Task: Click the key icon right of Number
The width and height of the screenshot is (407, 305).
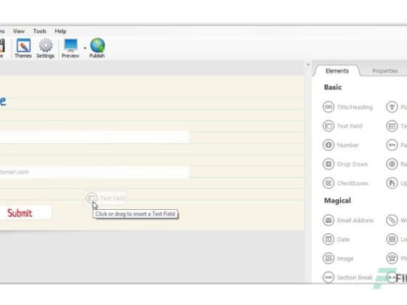Action: (x=392, y=145)
